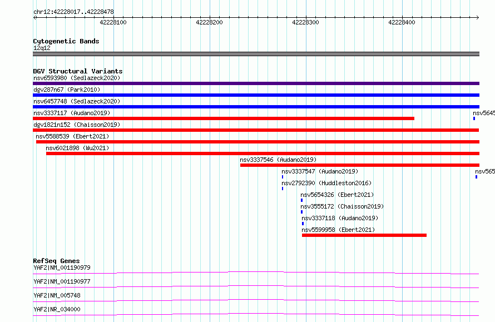Screen dimensions: 495x322
Task: Select the nsv6021898 (Wu2021) variant label
Action: click(77, 148)
